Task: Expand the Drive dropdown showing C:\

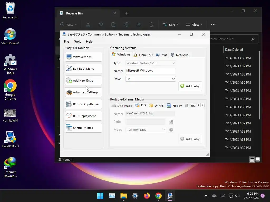Action: (x=151, y=79)
